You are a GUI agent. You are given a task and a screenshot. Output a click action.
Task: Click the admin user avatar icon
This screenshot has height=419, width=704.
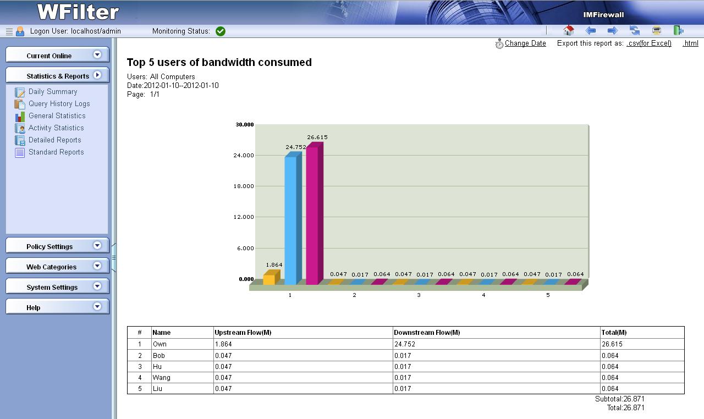click(20, 31)
